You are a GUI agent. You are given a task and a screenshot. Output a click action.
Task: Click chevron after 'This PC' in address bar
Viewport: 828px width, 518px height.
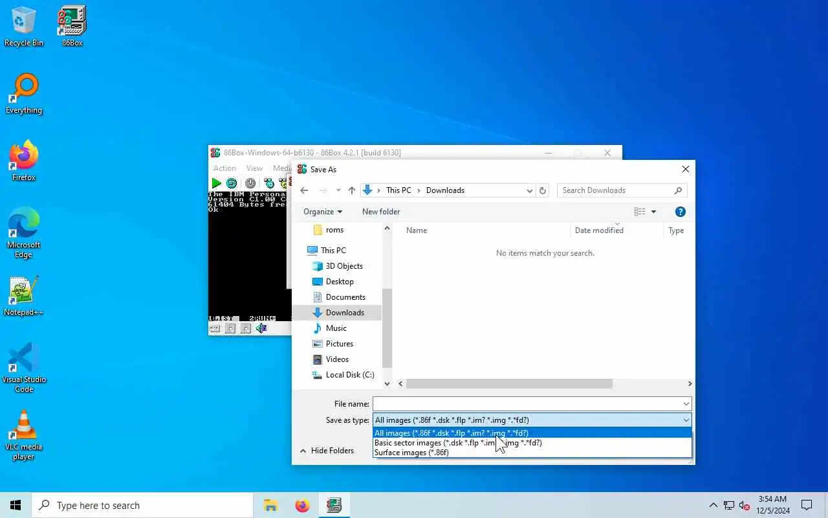tap(419, 190)
